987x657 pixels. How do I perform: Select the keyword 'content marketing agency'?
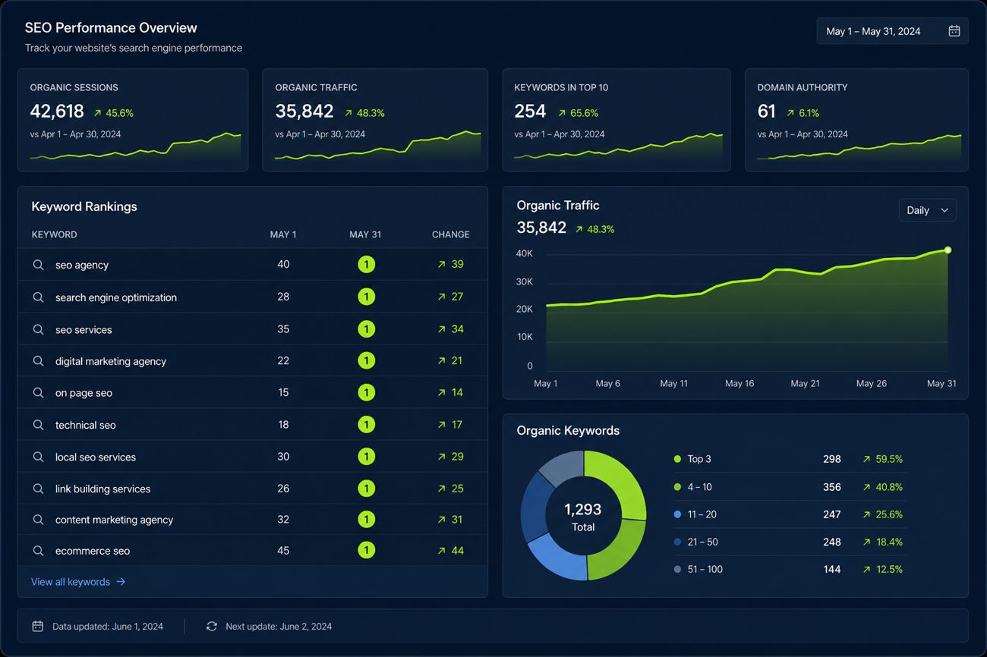pyautogui.click(x=115, y=520)
